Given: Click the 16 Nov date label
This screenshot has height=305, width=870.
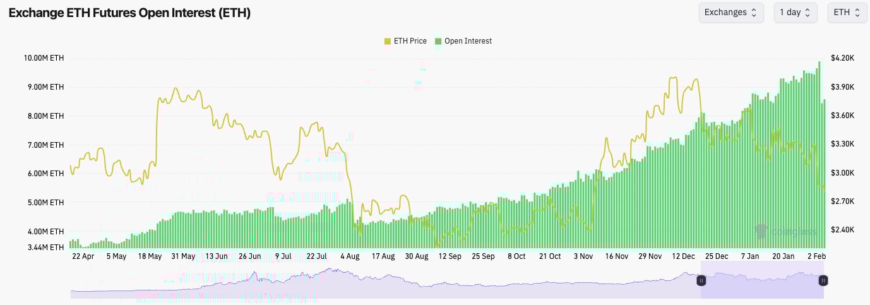Looking at the screenshot, I should coord(617,256).
